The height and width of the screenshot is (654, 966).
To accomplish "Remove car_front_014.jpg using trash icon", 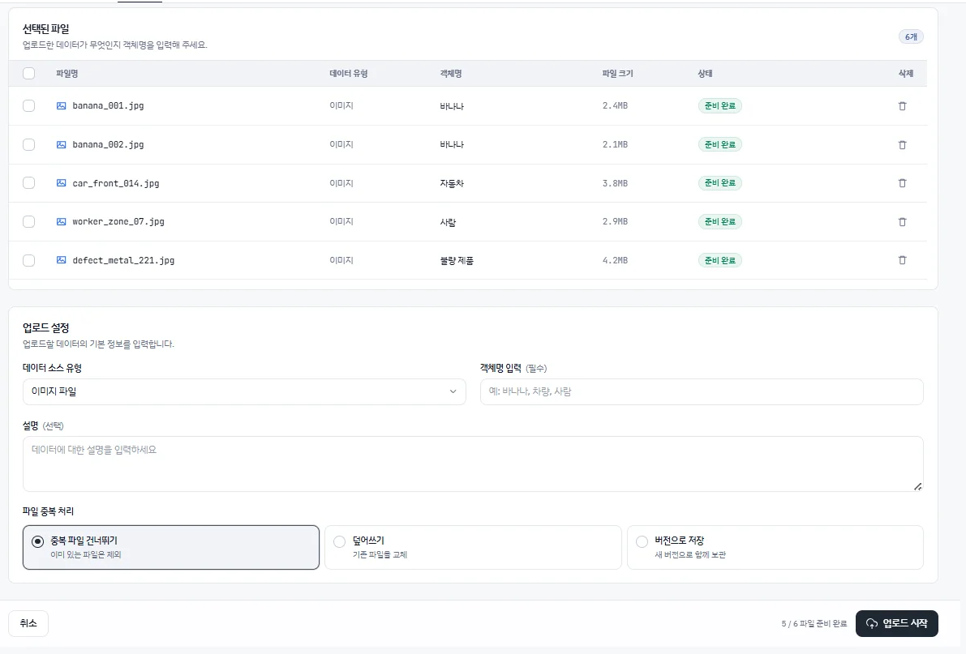I will (902, 183).
